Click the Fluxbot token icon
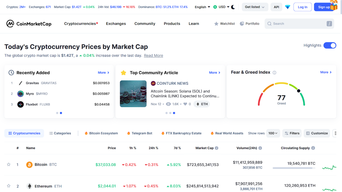The image size is (342, 192). coord(20,104)
